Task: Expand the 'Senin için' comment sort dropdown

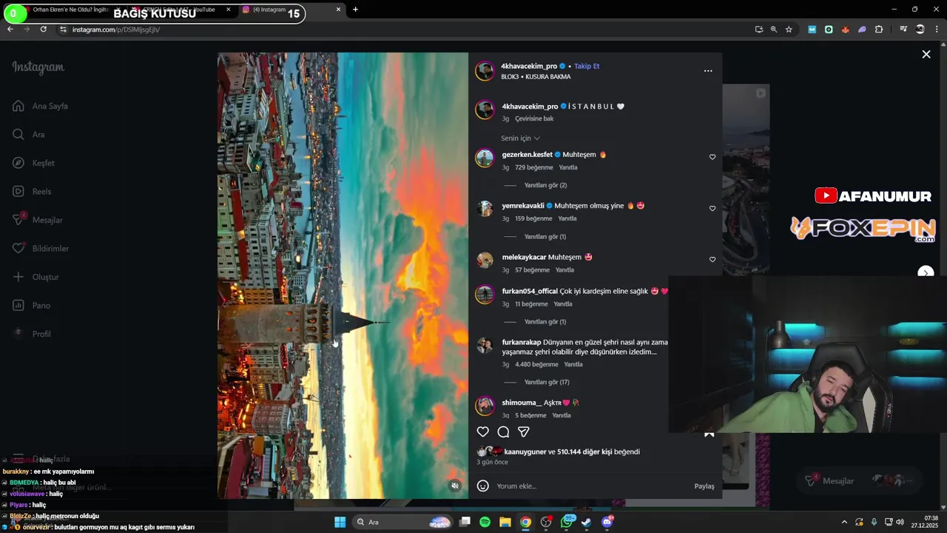Action: point(520,138)
